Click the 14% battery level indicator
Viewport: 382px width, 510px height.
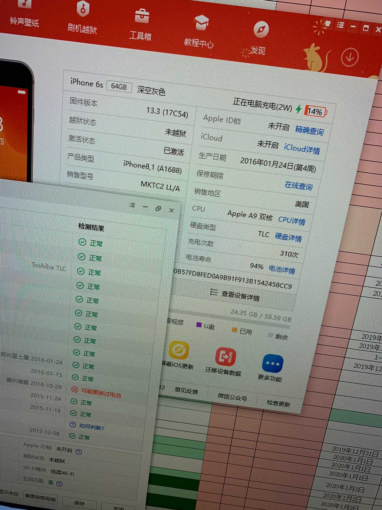tap(316, 112)
